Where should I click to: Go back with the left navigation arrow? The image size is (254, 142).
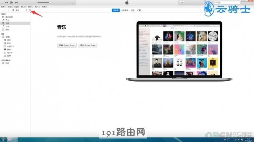click(4, 10)
